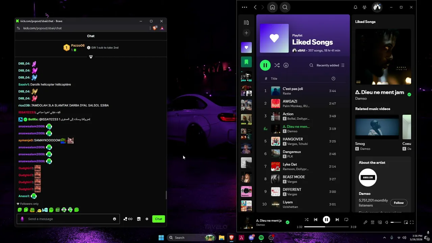The height and width of the screenshot is (243, 432).
Task: Open the miniplayer icon
Action: tap(406, 222)
